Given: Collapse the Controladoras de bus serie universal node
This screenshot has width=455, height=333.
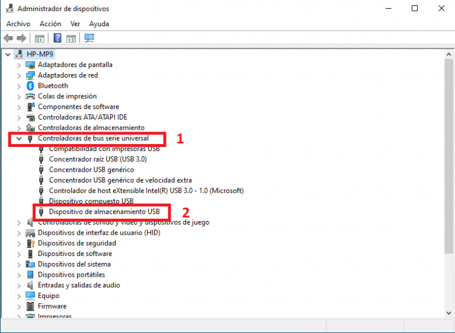Looking at the screenshot, I should (20, 139).
